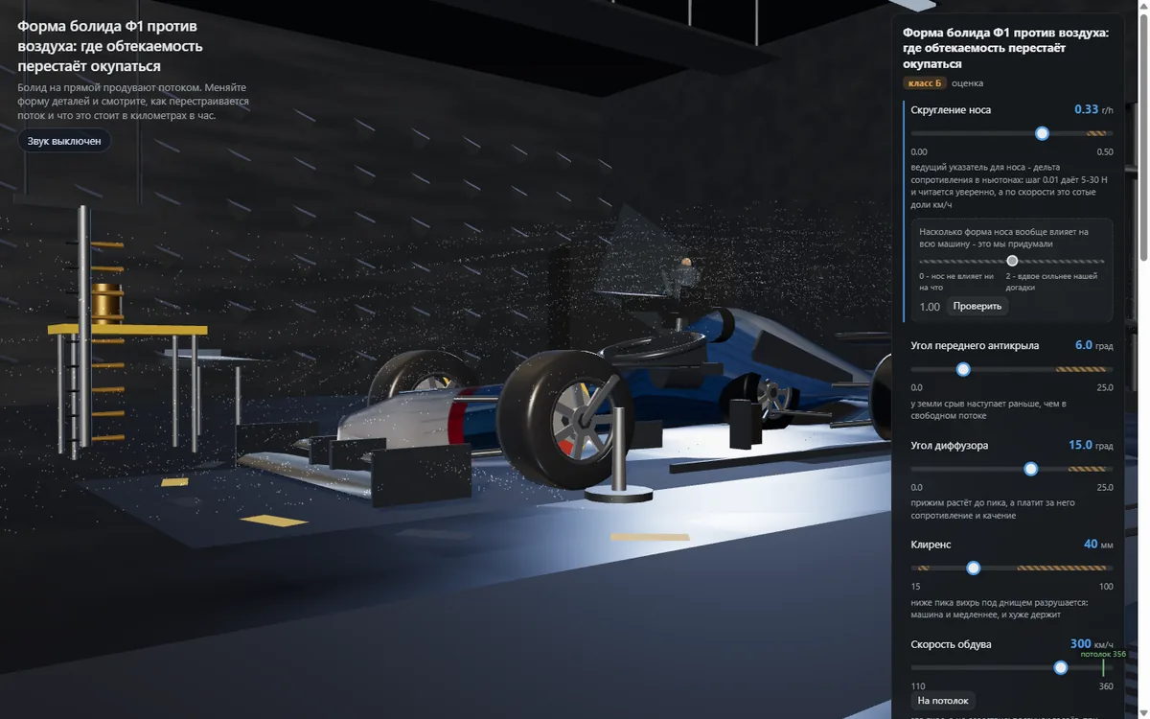The width and height of the screenshot is (1150, 719).
Task: Click the striped hazard zone on nose slider
Action: click(x=1099, y=133)
